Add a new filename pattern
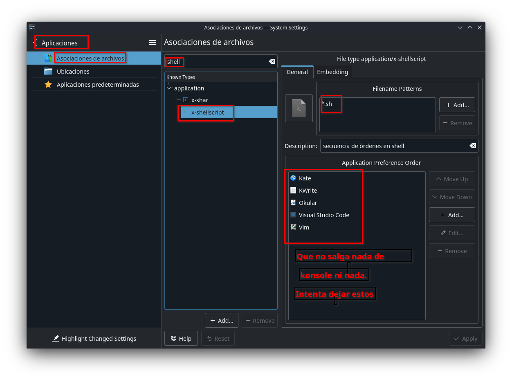Image resolution: width=512 pixels, height=380 pixels. pyautogui.click(x=457, y=105)
